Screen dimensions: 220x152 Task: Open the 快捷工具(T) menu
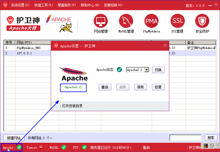click(x=43, y=5)
